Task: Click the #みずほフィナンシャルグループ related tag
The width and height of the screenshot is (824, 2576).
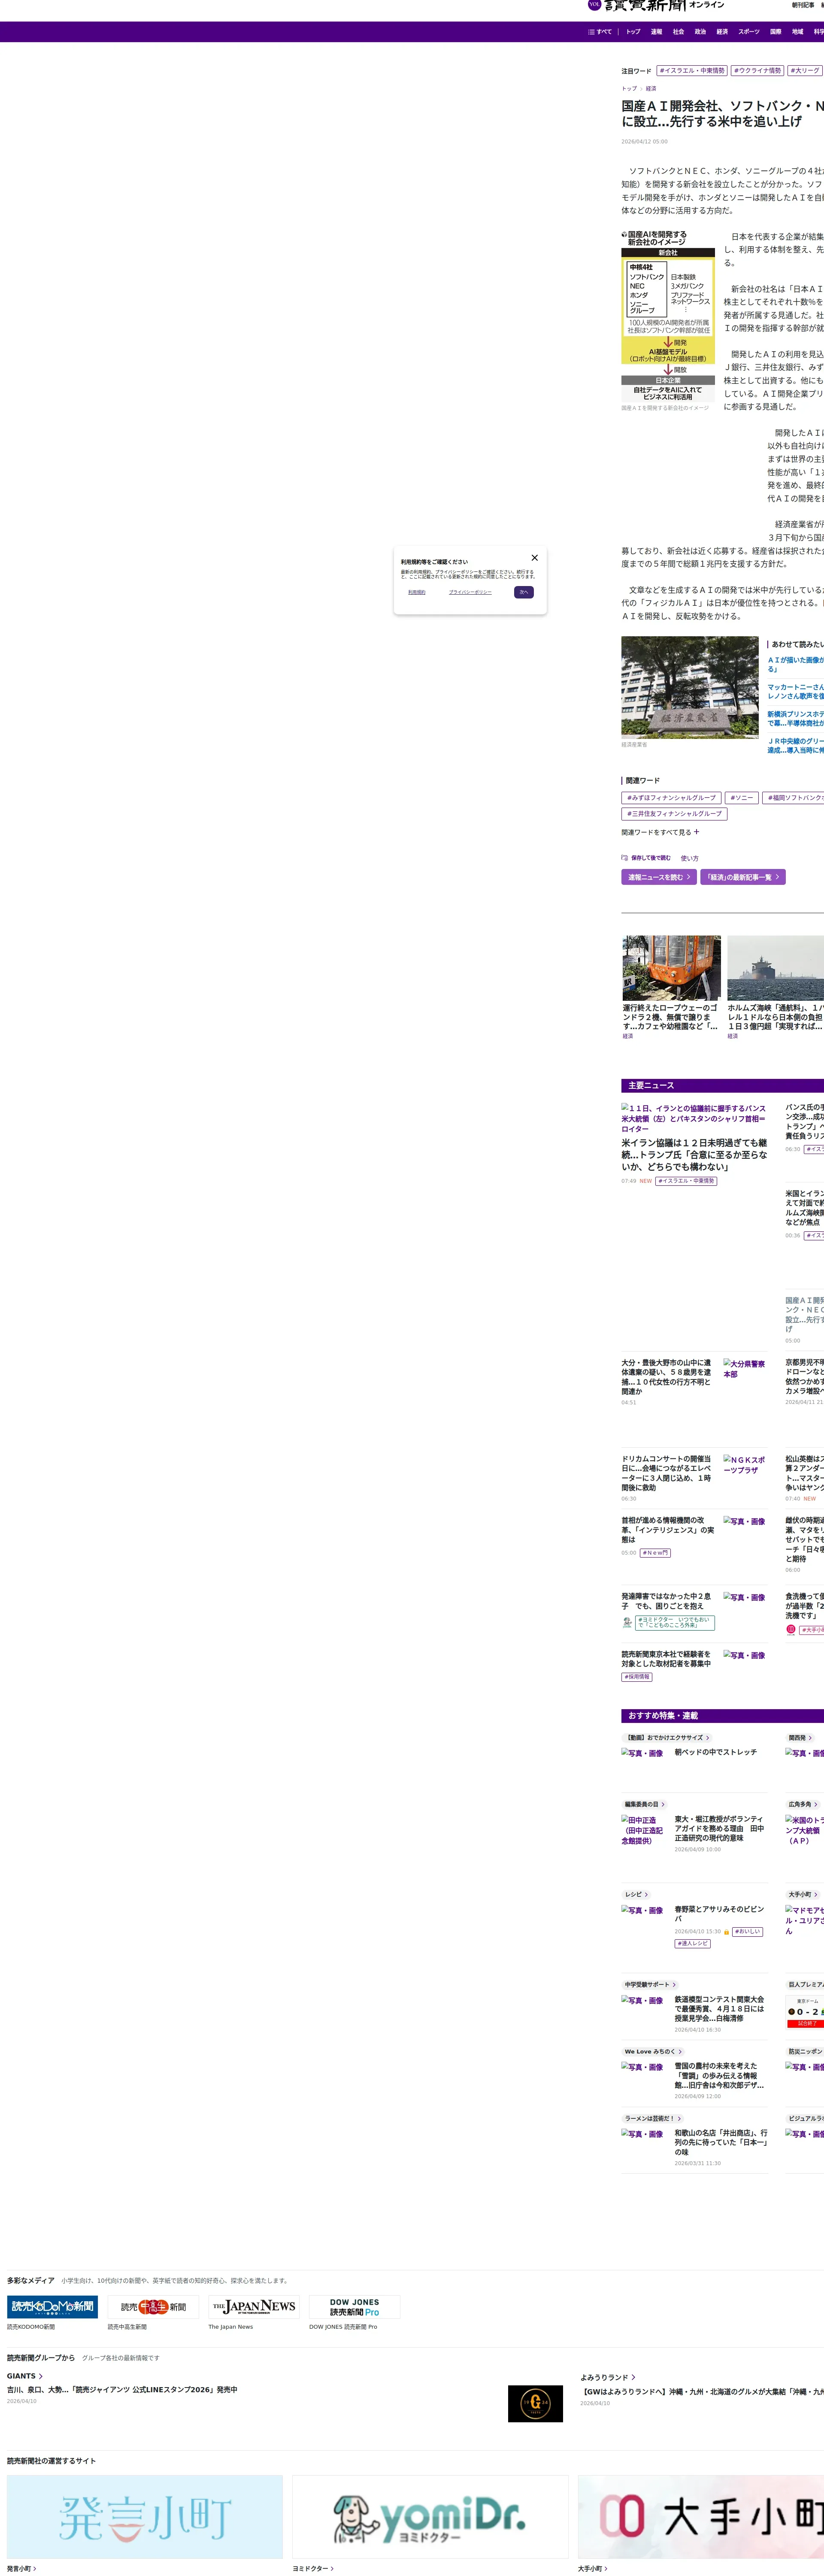Action: [x=671, y=798]
